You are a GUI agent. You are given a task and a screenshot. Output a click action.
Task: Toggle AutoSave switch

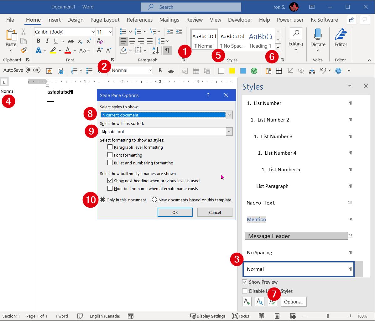(33, 70)
